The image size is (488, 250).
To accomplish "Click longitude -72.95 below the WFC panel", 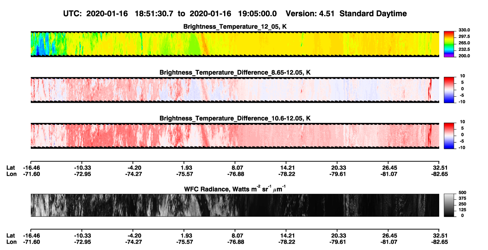I will coord(82,242).
